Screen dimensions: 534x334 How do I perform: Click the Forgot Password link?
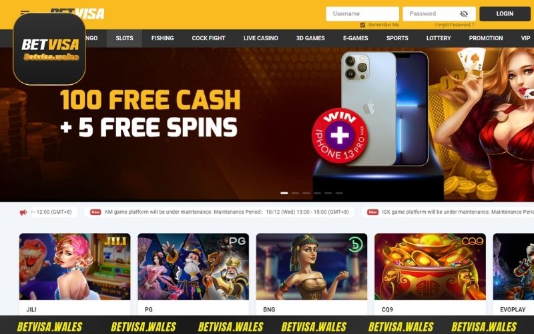pos(455,25)
